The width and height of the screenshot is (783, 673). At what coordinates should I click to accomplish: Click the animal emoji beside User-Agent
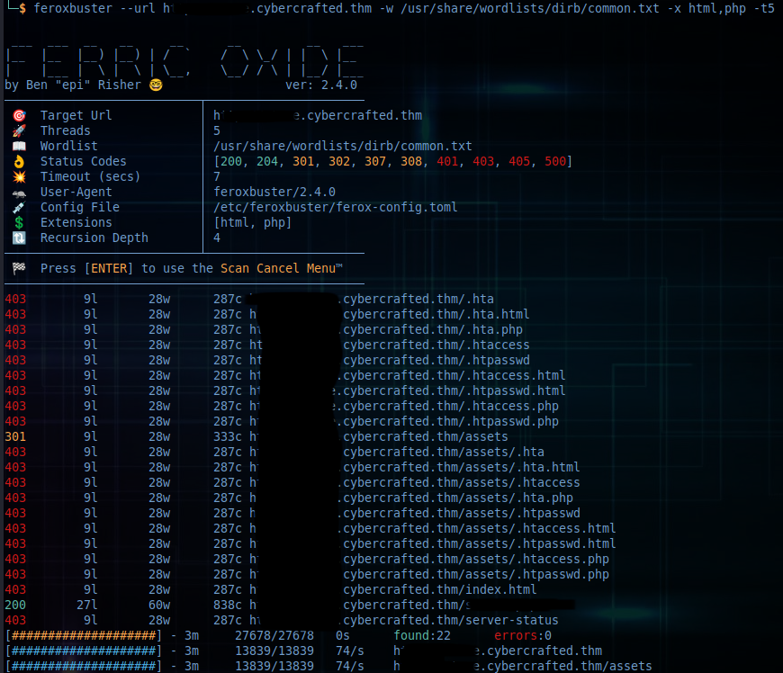coord(19,193)
